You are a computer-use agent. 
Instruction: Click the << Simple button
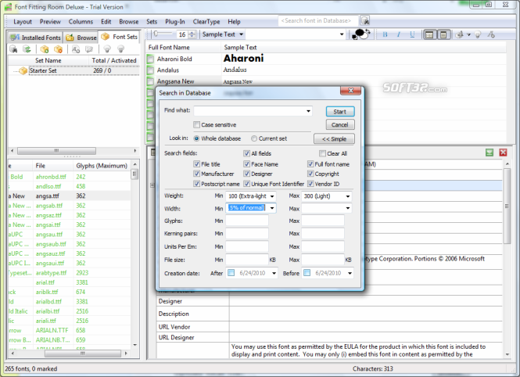coord(334,138)
